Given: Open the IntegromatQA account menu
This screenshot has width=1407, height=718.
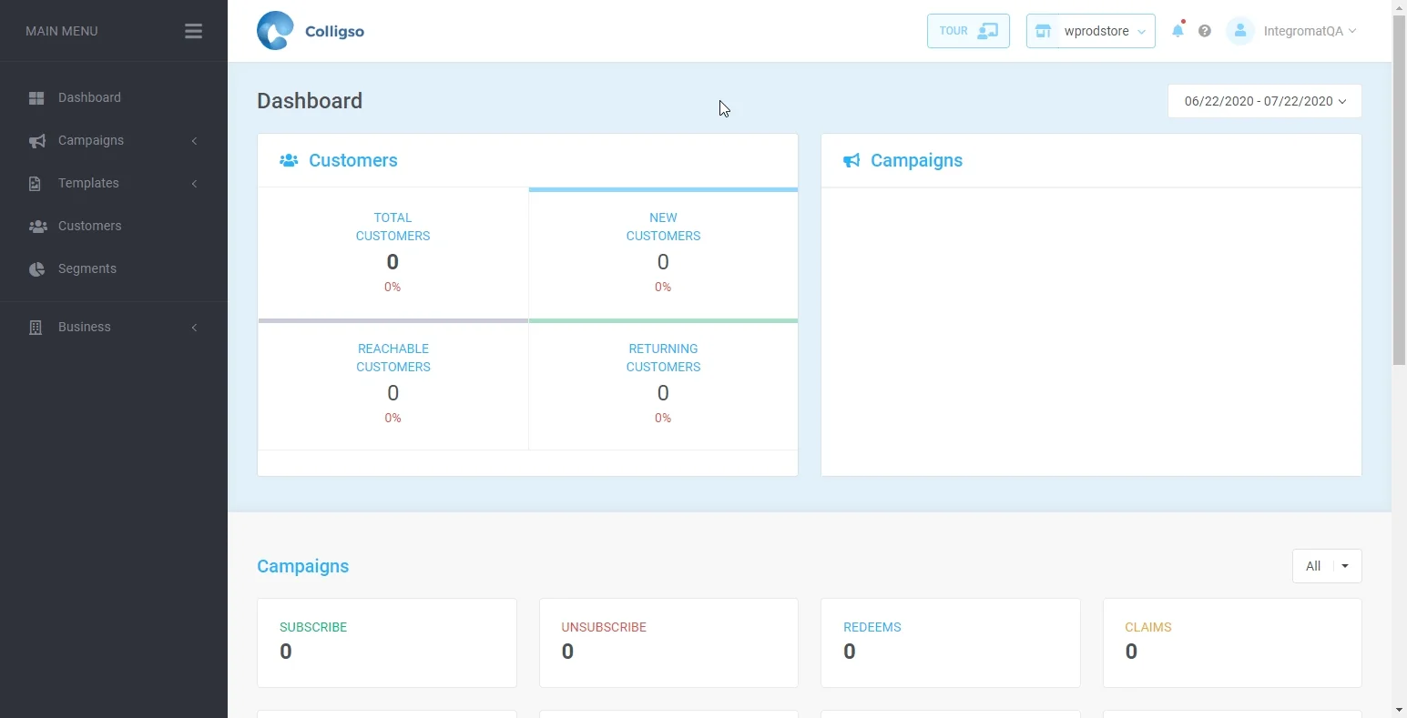Looking at the screenshot, I should (x=1310, y=31).
